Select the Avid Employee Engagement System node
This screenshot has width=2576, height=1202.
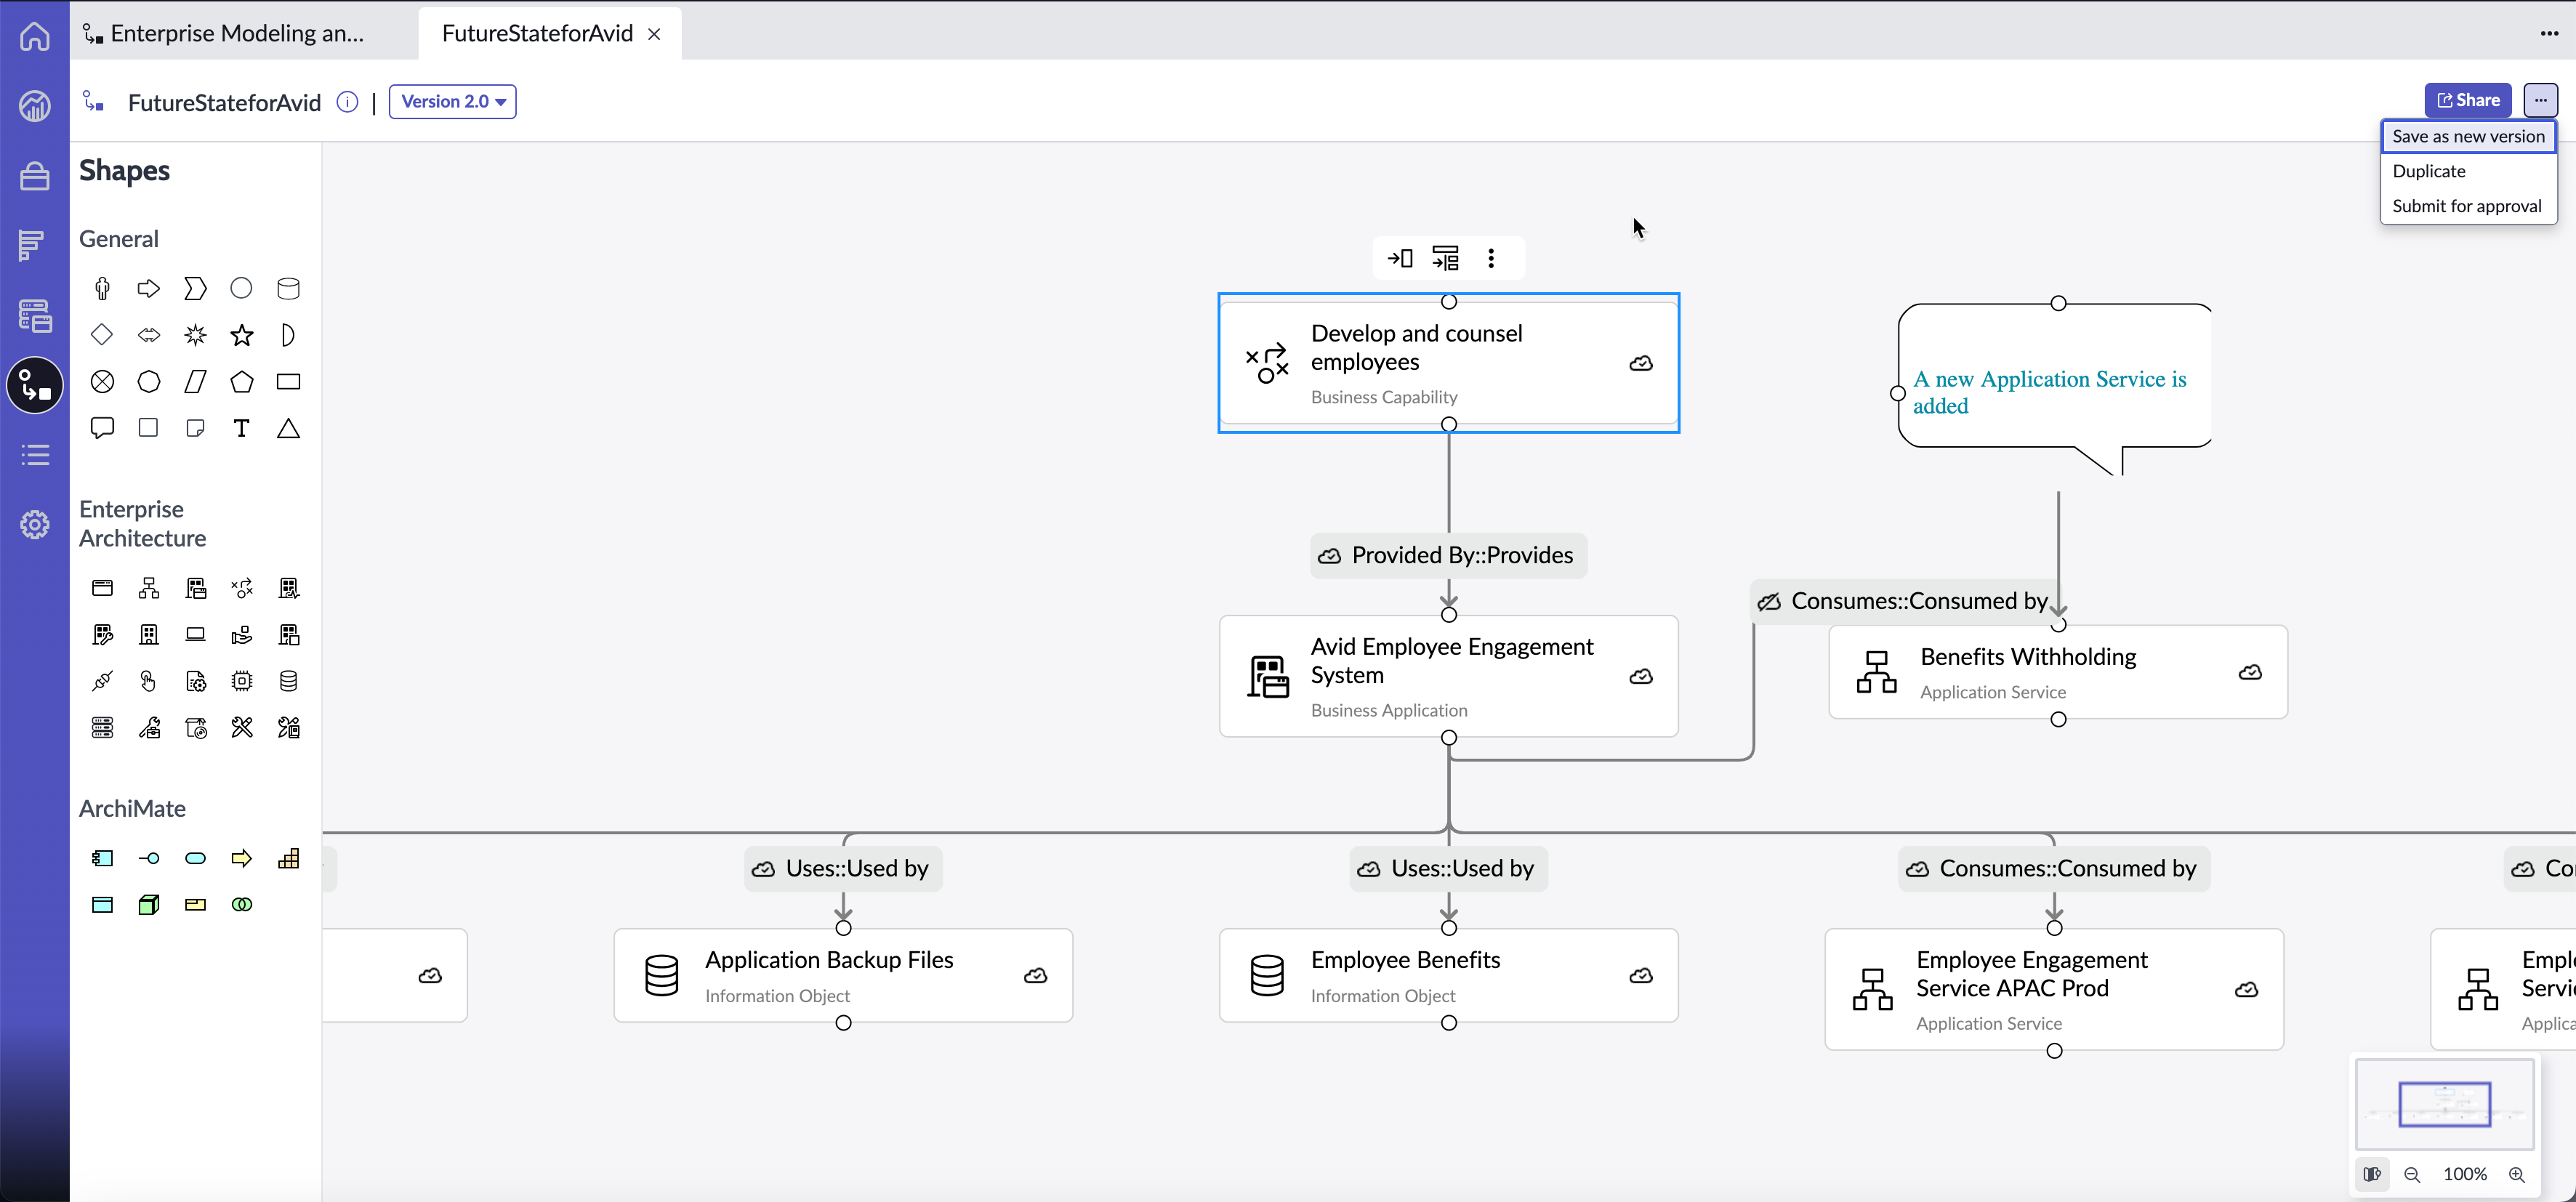[x=1448, y=677]
